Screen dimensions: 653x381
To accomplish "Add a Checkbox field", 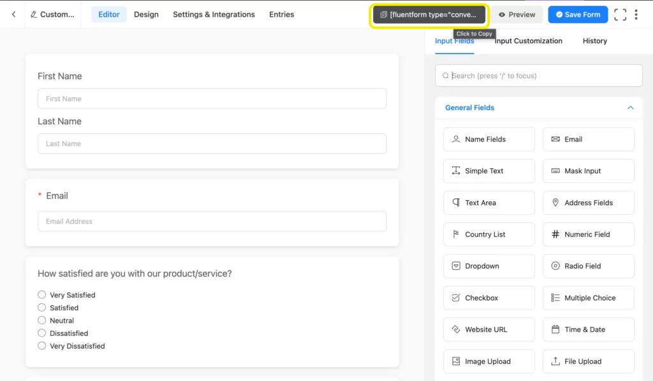I will [x=489, y=298].
